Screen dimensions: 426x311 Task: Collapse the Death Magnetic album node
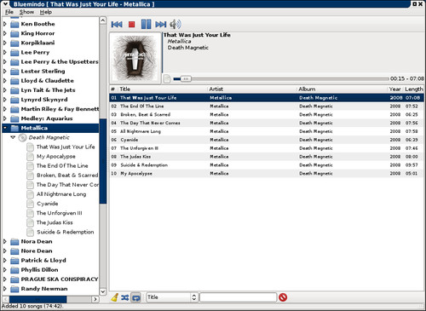(x=13, y=137)
